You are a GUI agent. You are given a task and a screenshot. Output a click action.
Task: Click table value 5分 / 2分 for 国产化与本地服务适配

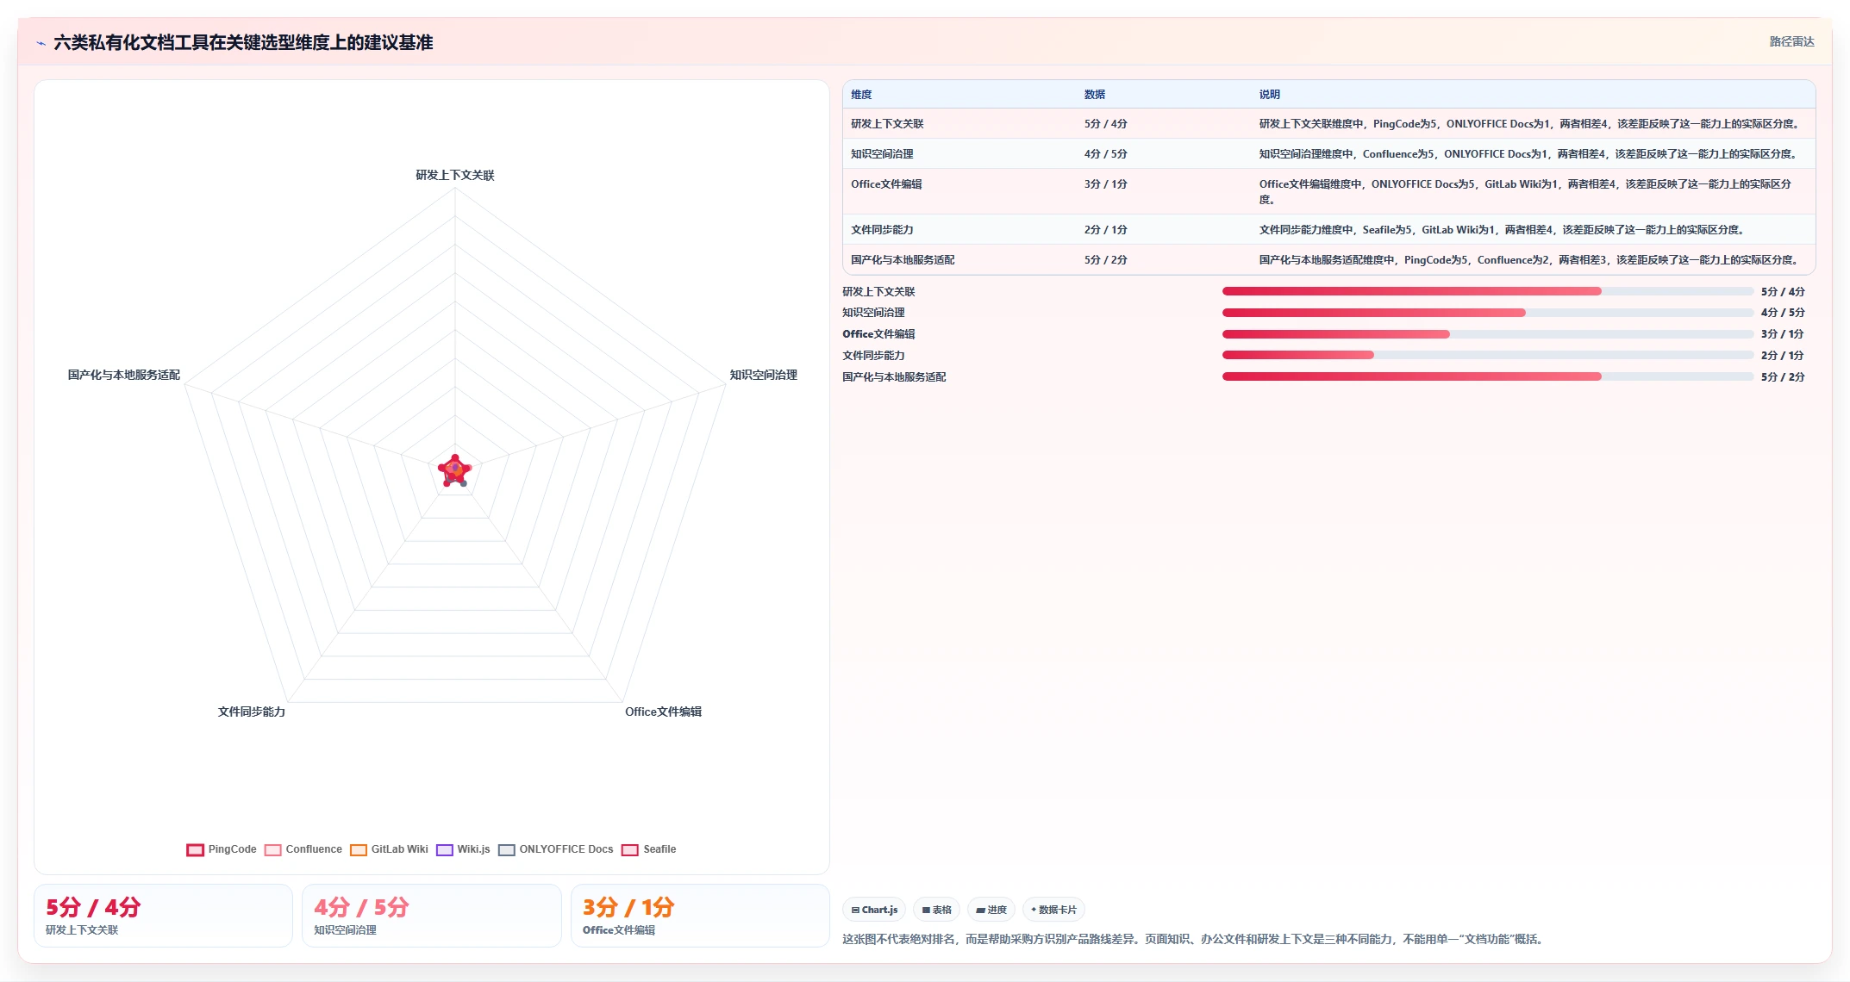pos(1106,260)
